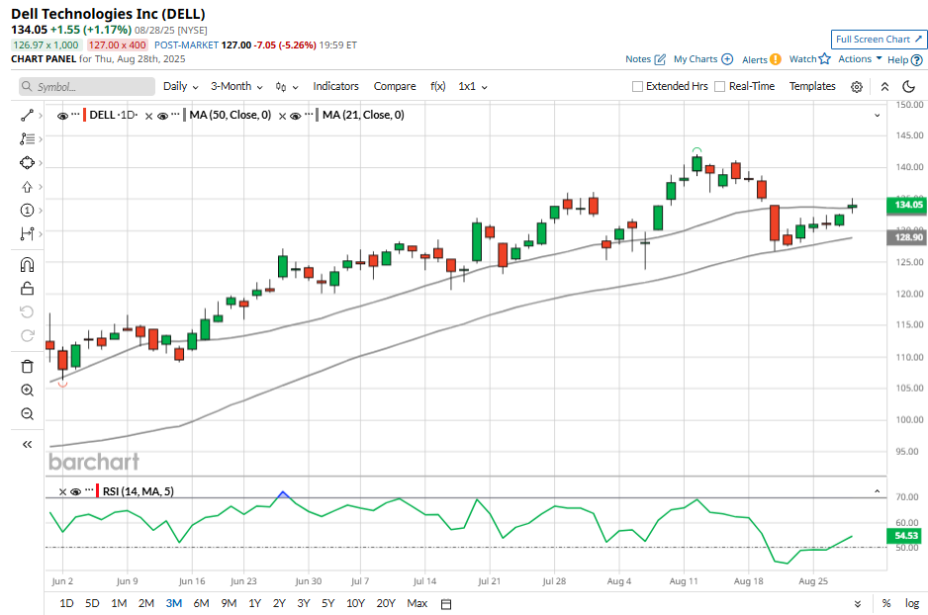Select the 1Y range tab
The image size is (928, 615).
(254, 603)
